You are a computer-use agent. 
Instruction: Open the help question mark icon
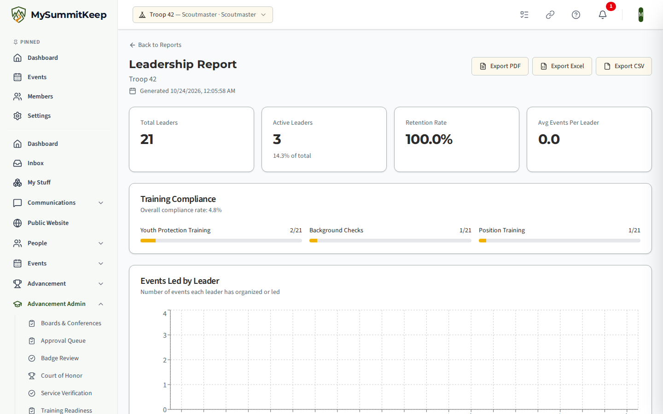click(576, 15)
